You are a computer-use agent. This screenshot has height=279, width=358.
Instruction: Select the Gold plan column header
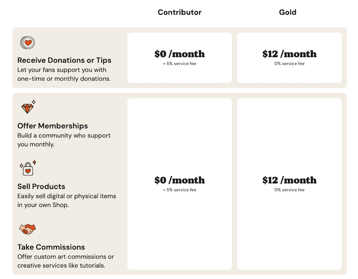pyautogui.click(x=287, y=13)
